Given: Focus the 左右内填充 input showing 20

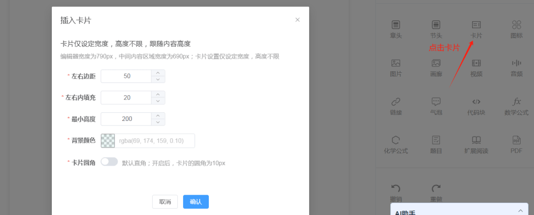Looking at the screenshot, I should (x=127, y=97).
